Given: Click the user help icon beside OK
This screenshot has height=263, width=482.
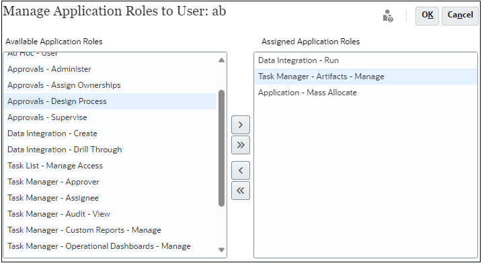Looking at the screenshot, I should 388,15.
